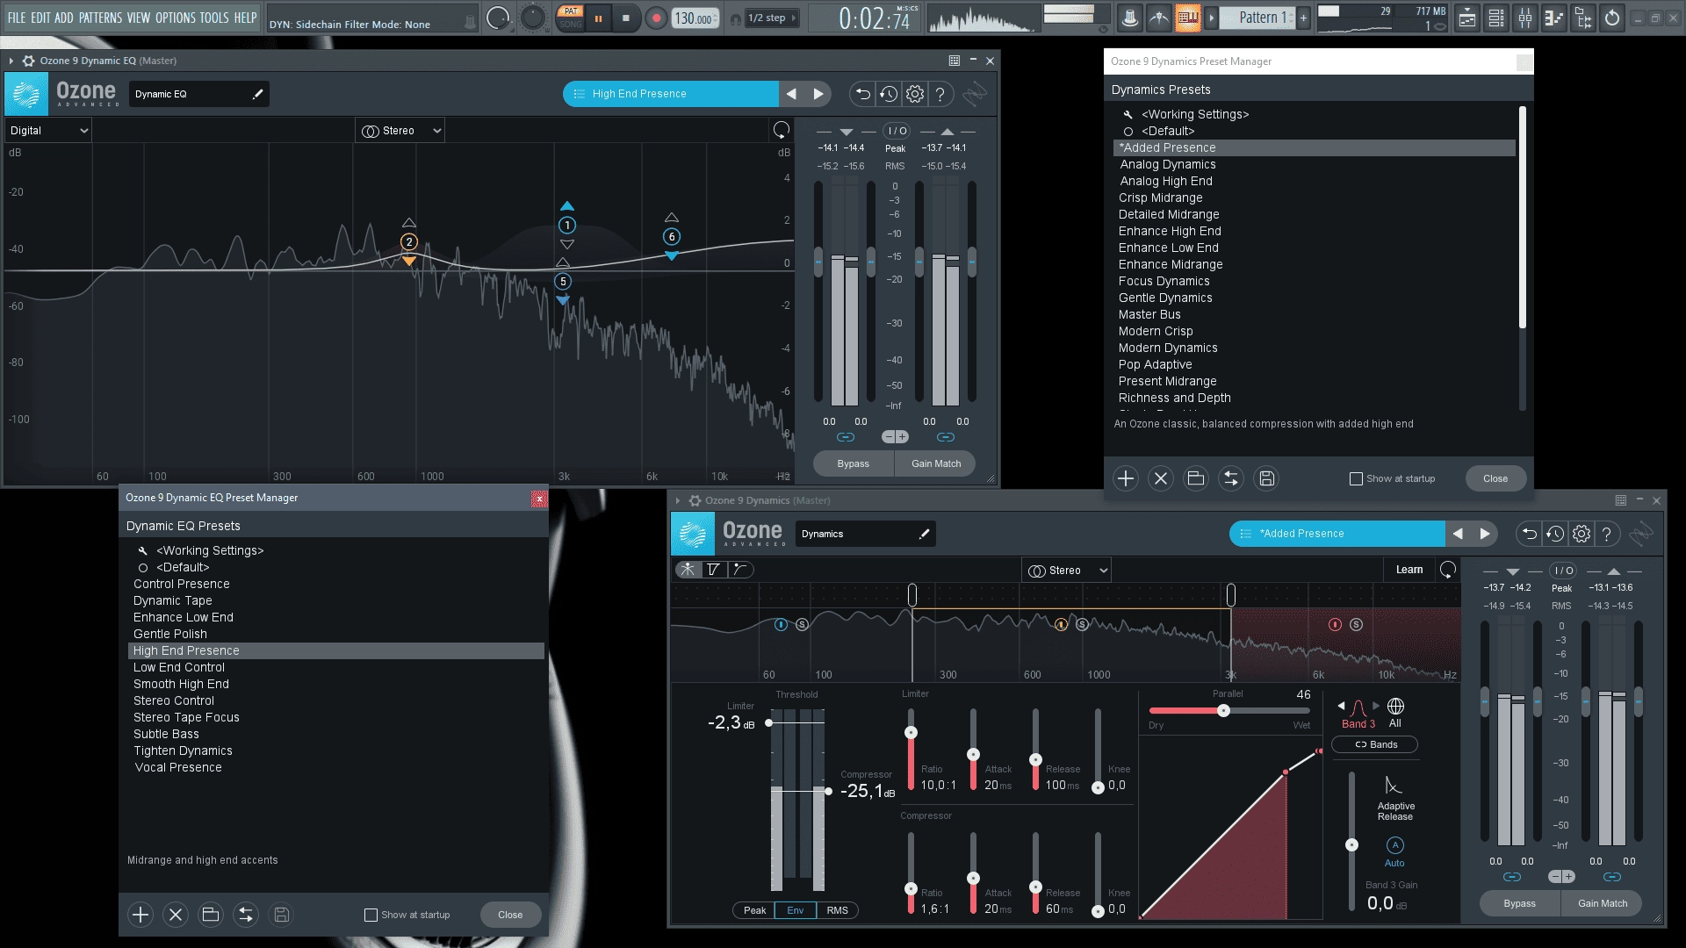The image size is (1686, 948).
Task: Go to next Dynamic EQ preset arrow
Action: click(818, 94)
